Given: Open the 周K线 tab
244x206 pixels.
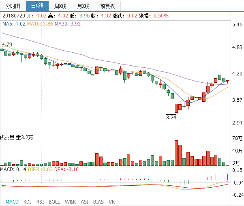Looking at the screenshot, I should tap(60, 6).
